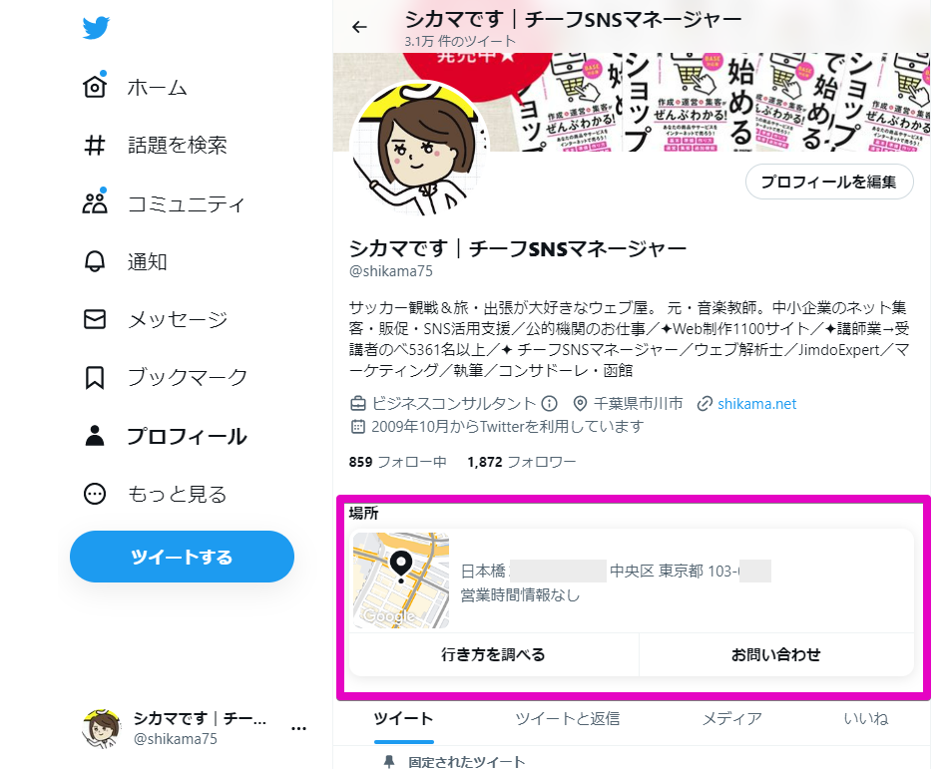The image size is (940, 769).
Task: Click the Google map thumbnail
Action: 401,579
